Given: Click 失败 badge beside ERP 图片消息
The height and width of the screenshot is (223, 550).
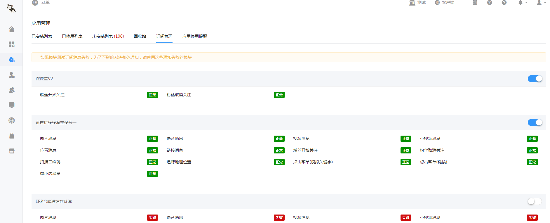Looking at the screenshot, I should [x=152, y=218].
